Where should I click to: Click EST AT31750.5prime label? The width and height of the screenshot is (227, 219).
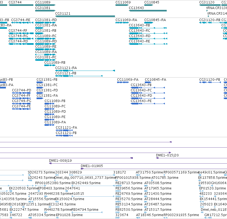[149, 172]
